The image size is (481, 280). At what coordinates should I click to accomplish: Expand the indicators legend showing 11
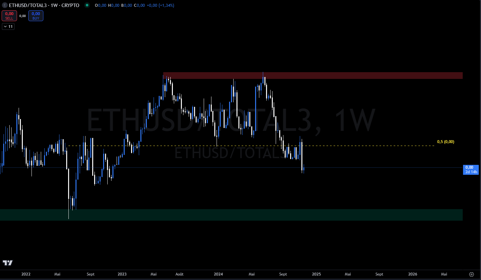(8, 27)
